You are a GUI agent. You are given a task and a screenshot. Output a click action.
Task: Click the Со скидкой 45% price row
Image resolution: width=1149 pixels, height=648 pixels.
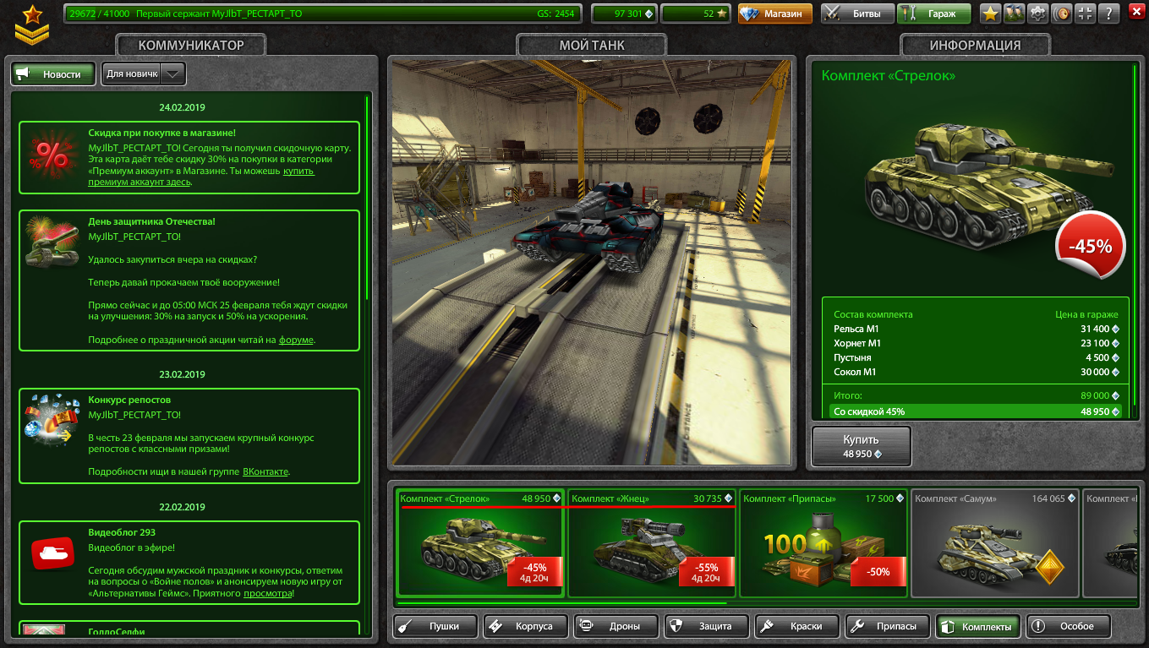pyautogui.click(x=976, y=411)
